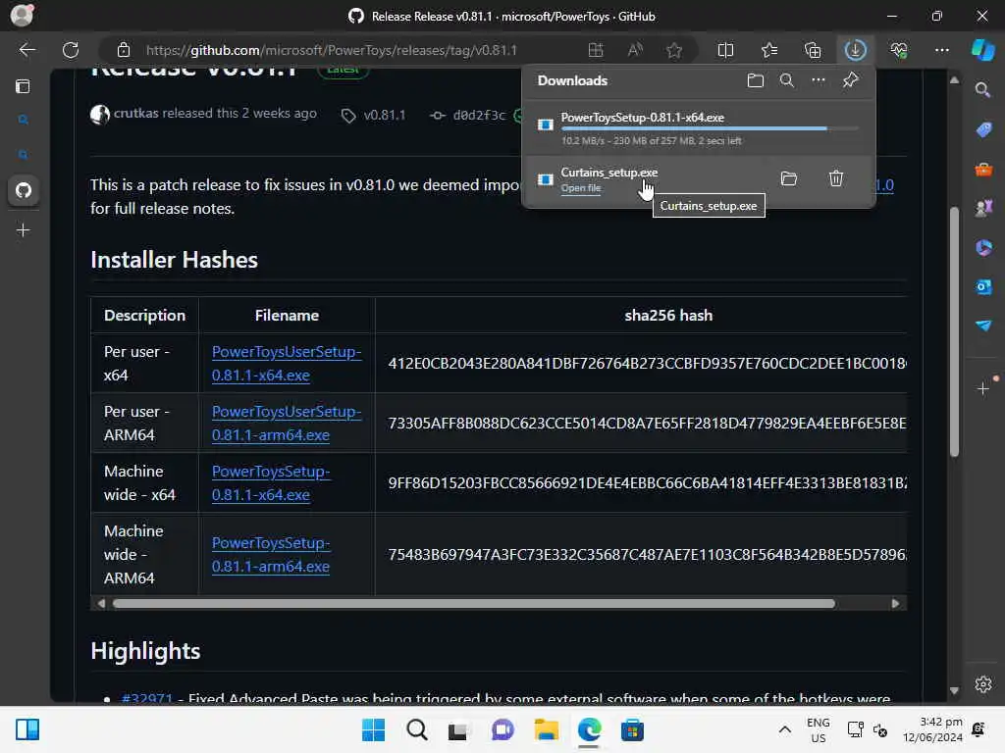
Task: Select PowerToysSetup-0.81.1-x64.exe download item
Action: [699, 128]
